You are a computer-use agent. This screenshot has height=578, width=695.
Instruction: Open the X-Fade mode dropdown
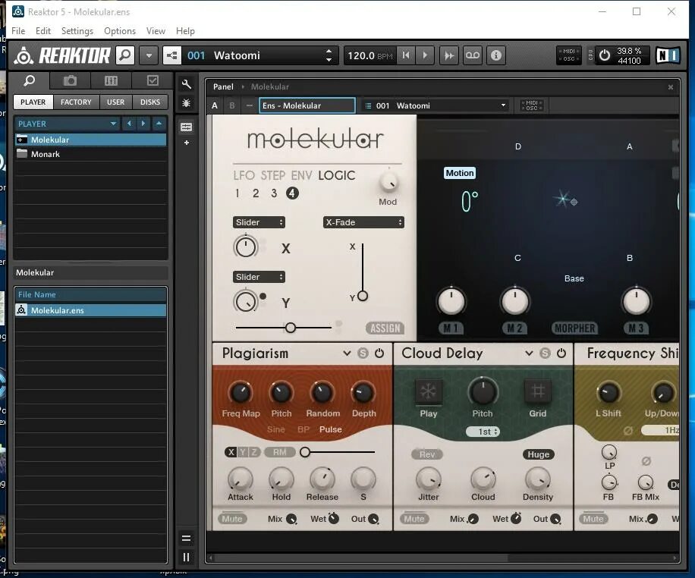tap(363, 222)
